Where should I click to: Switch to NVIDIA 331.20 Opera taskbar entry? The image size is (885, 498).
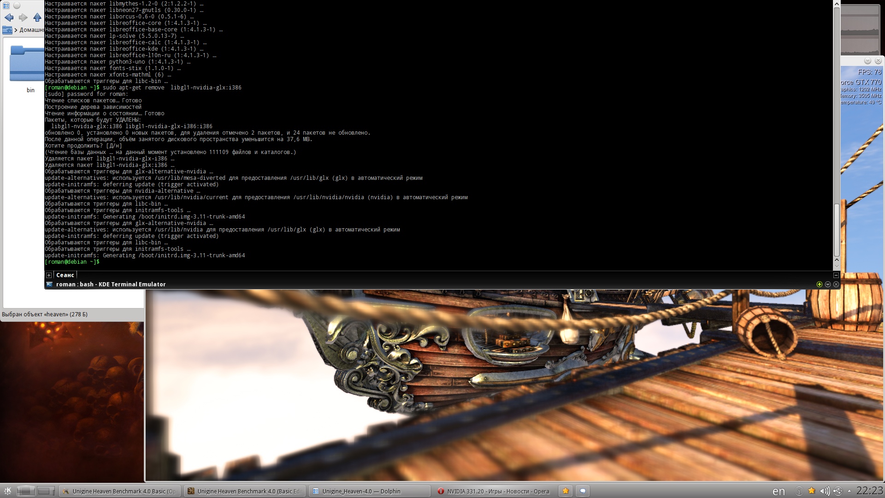click(494, 491)
